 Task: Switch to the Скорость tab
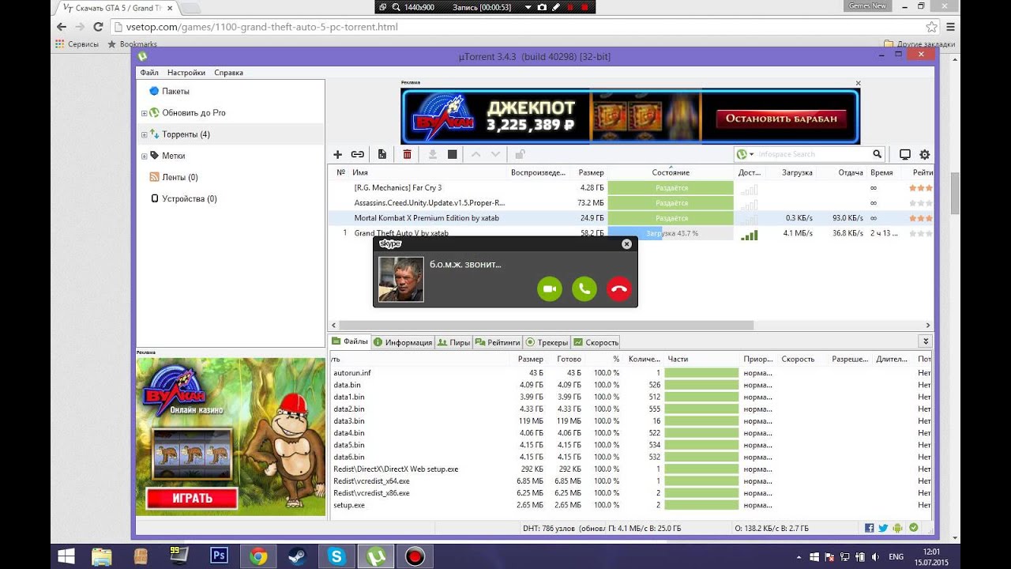pyautogui.click(x=596, y=342)
